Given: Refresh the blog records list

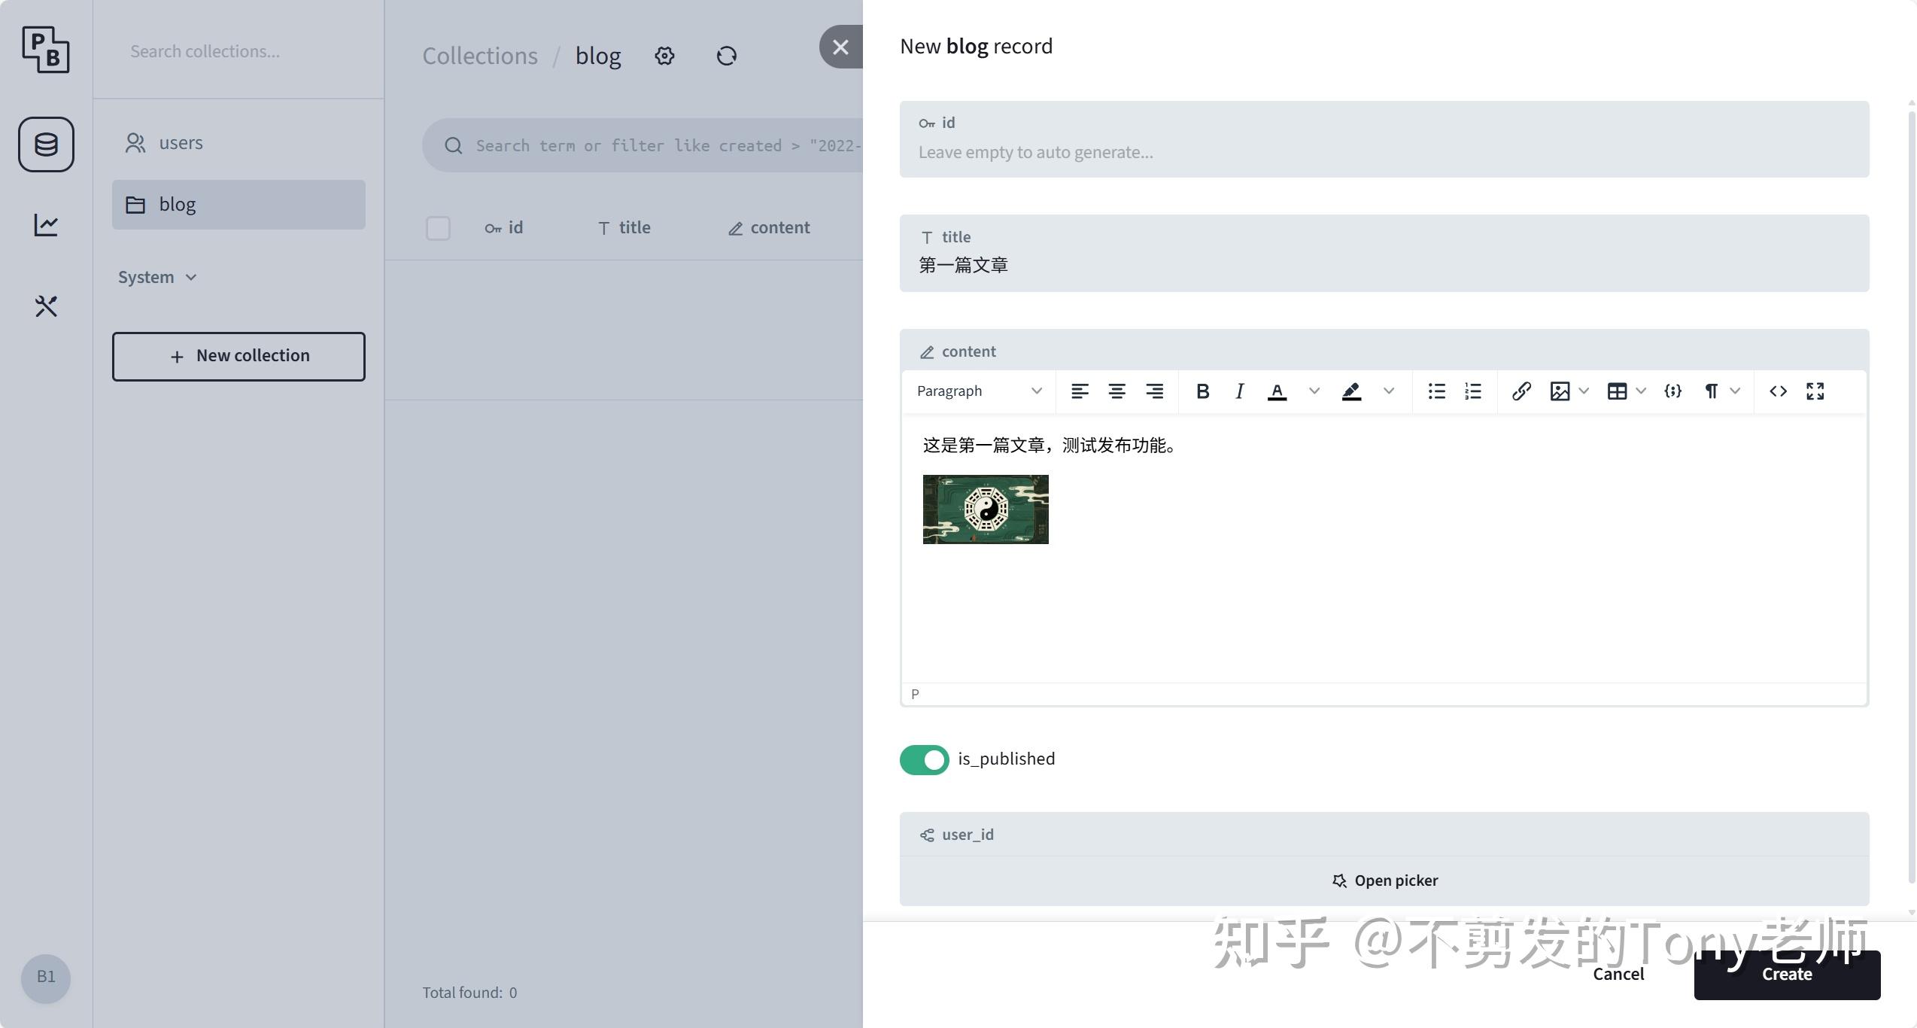Looking at the screenshot, I should point(726,56).
